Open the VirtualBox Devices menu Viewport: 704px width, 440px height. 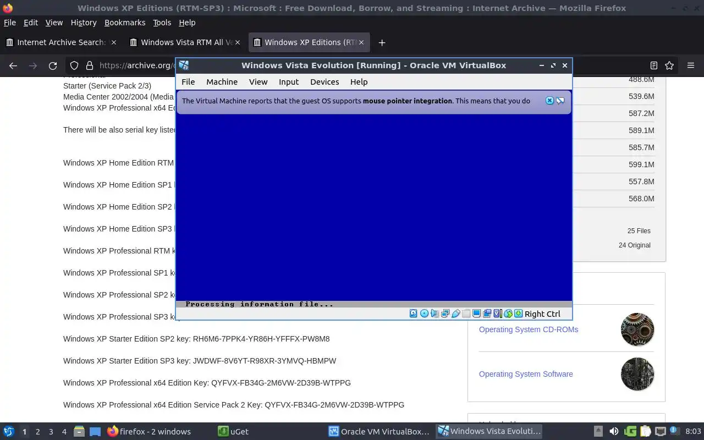pyautogui.click(x=324, y=81)
